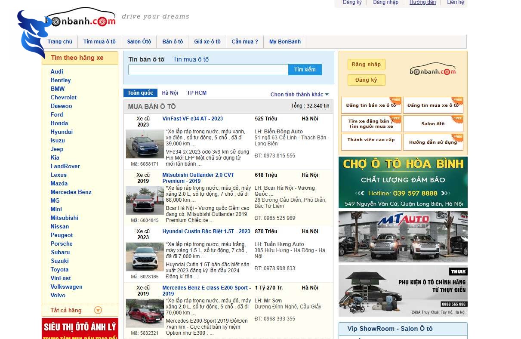Image resolution: width=521 pixels, height=339 pixels.
Task: Select VinFast in the brand list
Action: 61,278
